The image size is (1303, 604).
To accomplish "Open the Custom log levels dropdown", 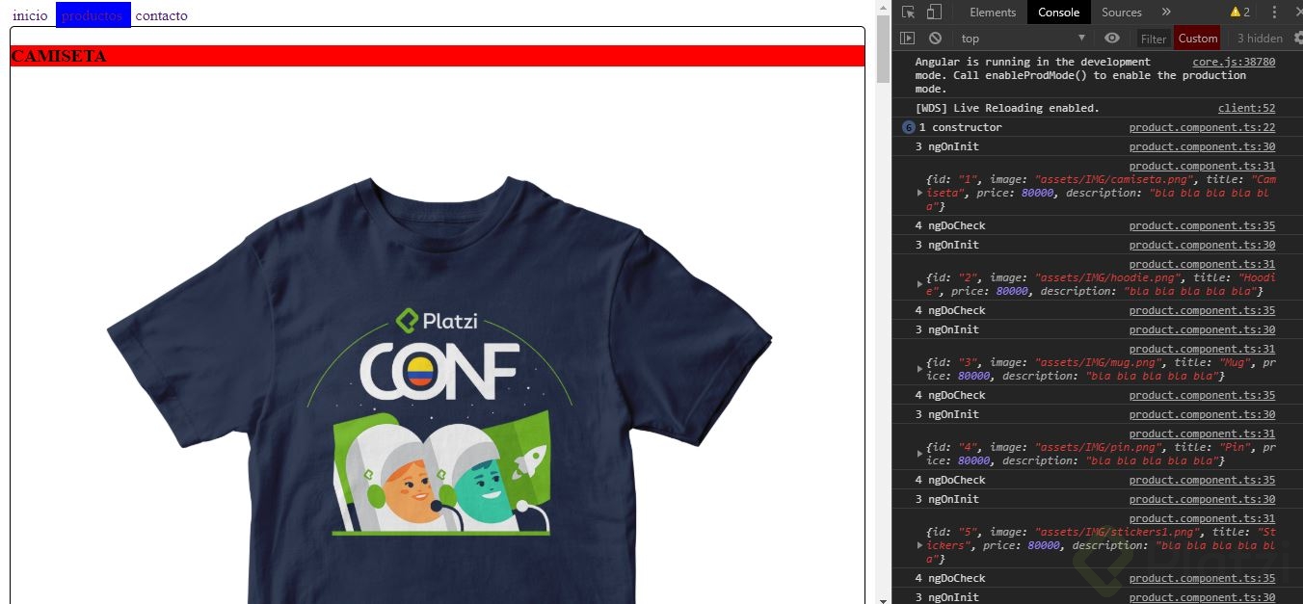I will coord(1198,39).
